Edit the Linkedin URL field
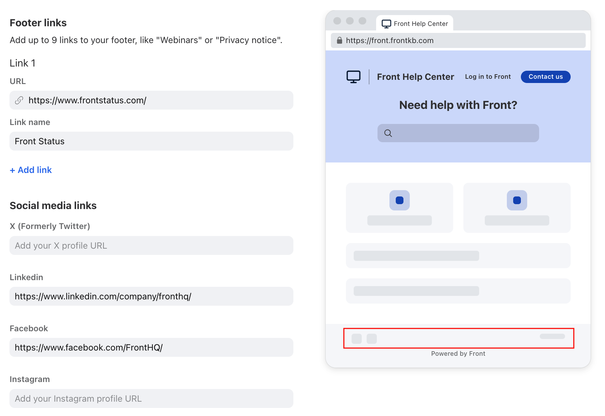 coord(151,296)
